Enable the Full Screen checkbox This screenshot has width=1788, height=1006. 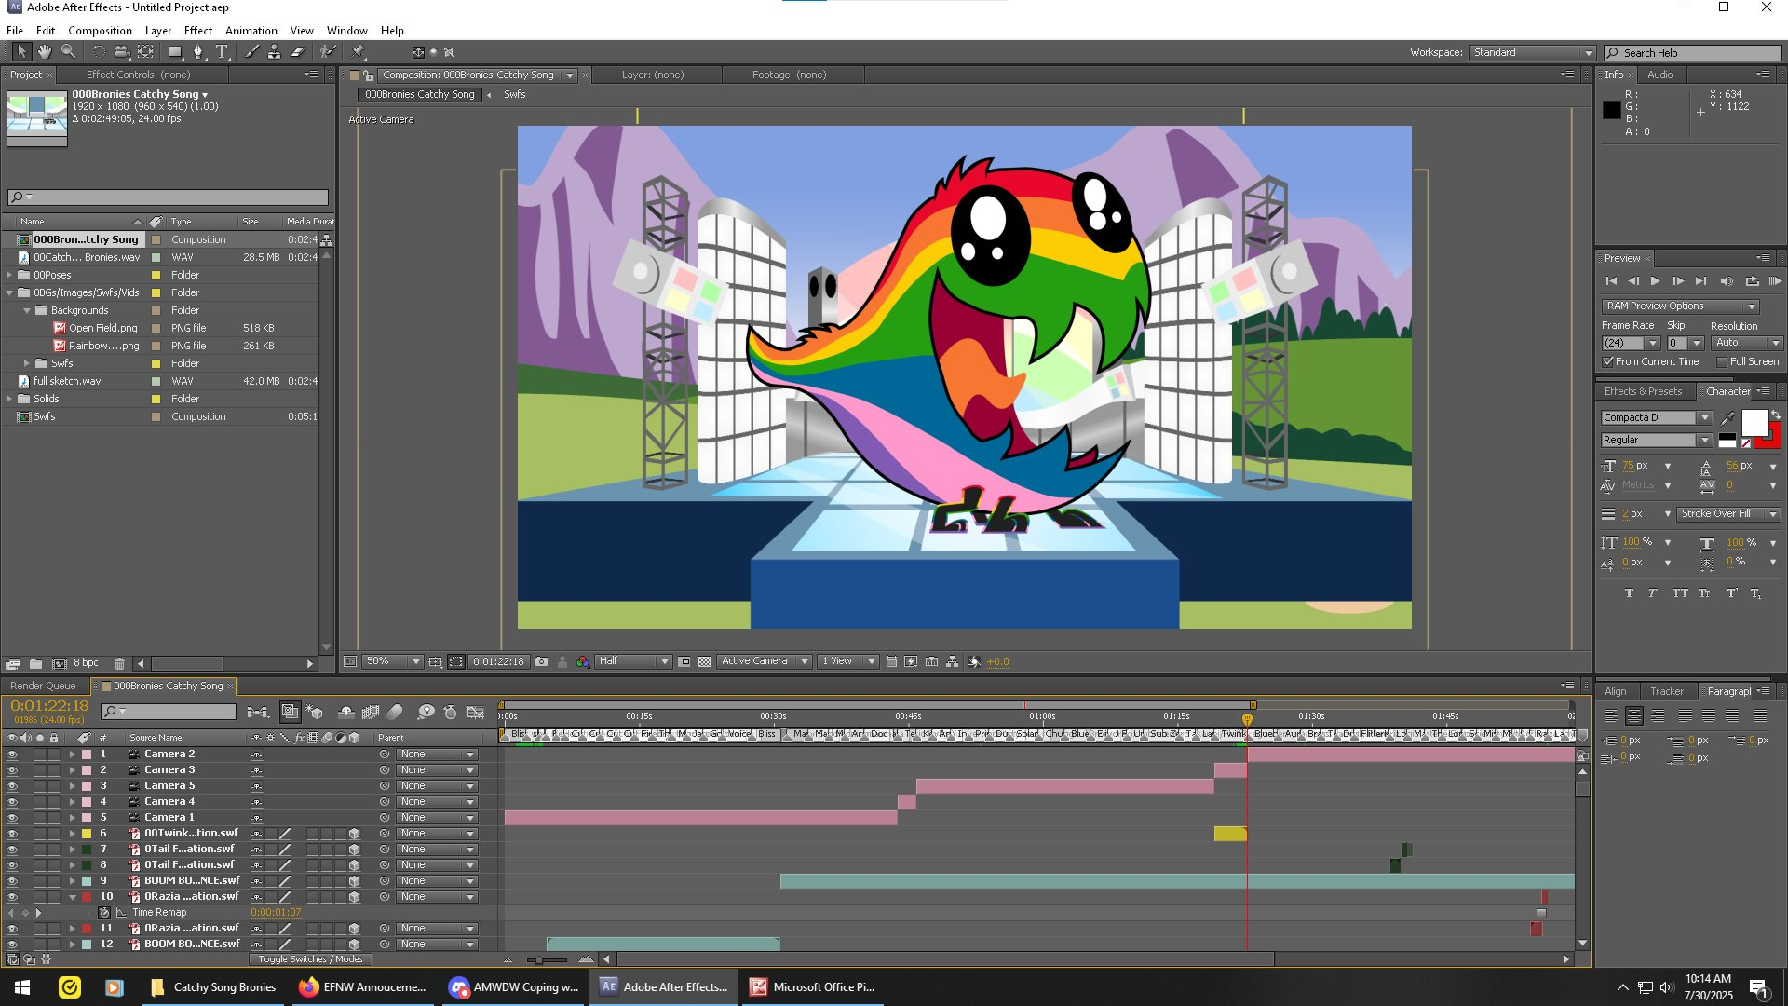1722,361
